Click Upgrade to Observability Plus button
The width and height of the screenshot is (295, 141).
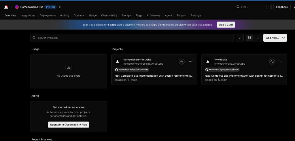click(x=69, y=125)
